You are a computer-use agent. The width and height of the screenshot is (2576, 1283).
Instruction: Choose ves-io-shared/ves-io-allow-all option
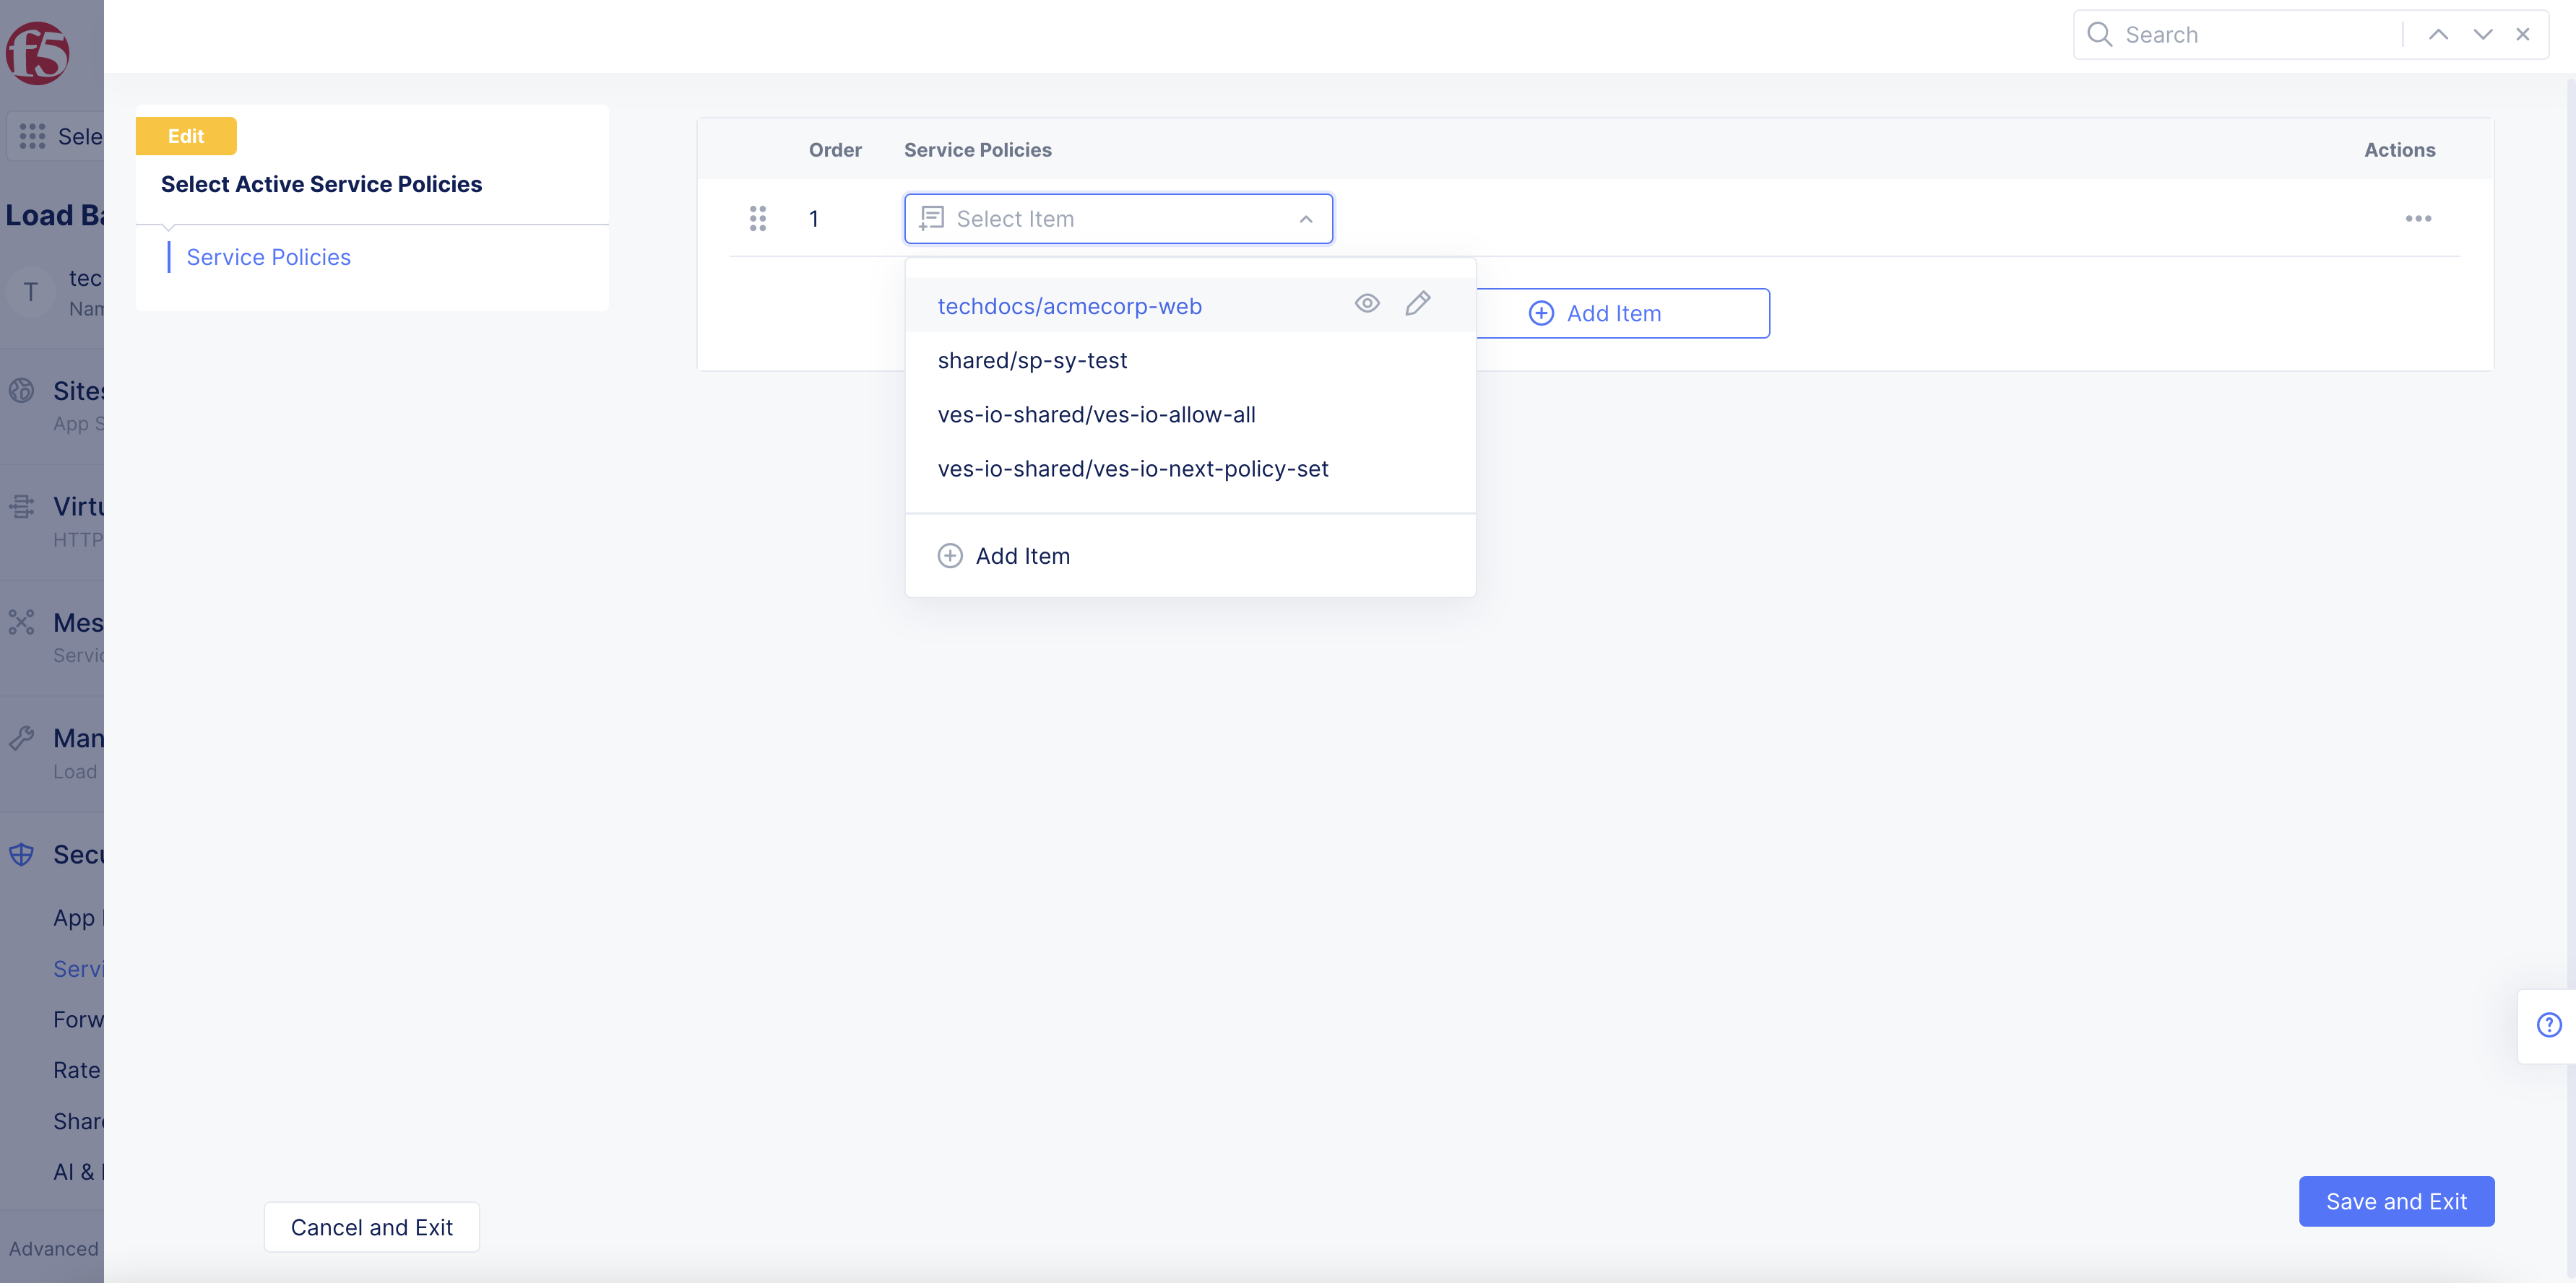tap(1096, 414)
